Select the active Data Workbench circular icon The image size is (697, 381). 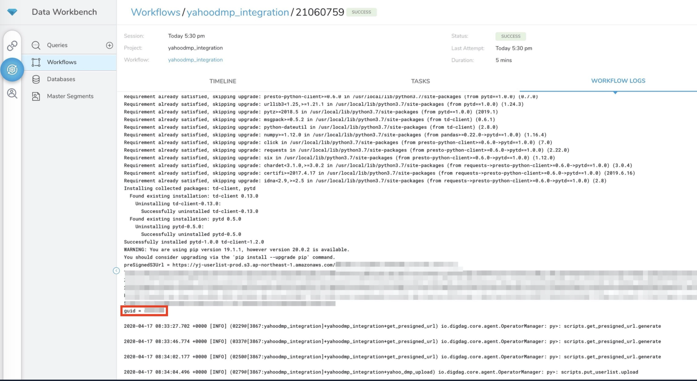click(x=12, y=70)
